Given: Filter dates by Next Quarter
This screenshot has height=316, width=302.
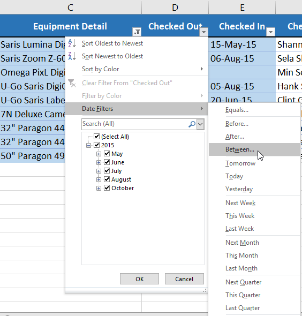Looking at the screenshot, I should pos(254,282).
